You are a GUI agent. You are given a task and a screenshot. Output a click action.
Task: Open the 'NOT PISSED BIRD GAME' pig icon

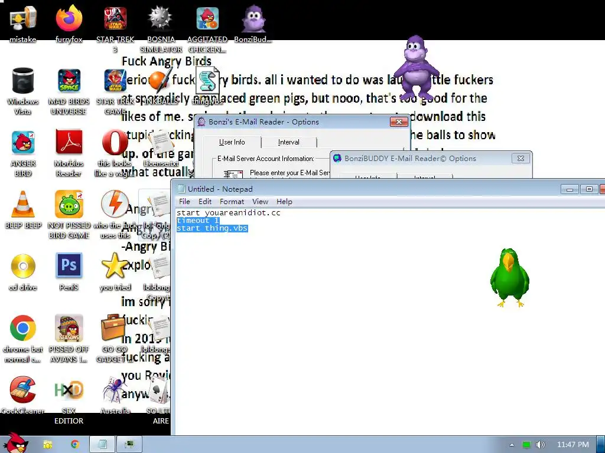click(x=69, y=204)
